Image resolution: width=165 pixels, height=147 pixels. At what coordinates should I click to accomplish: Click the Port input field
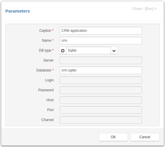[x=101, y=110]
